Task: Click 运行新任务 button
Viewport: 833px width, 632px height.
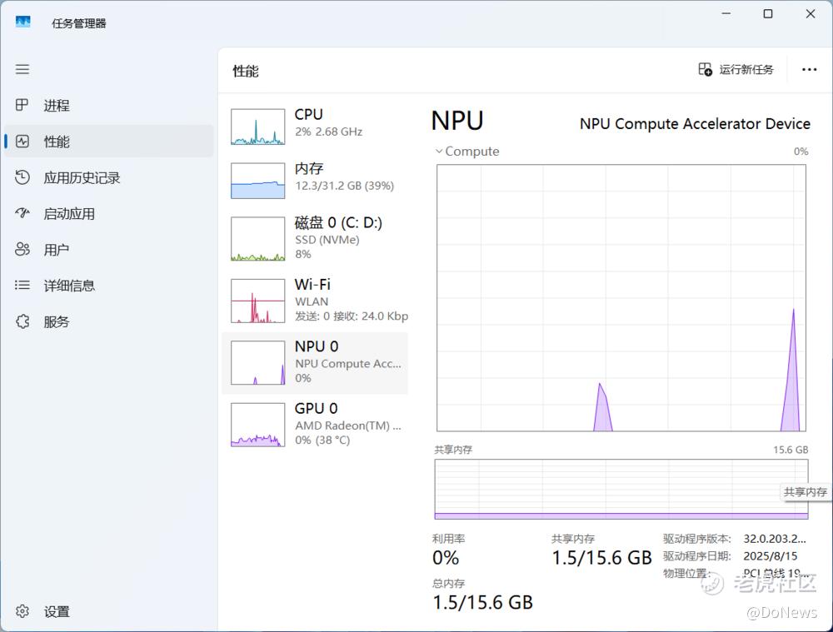Action: tap(736, 69)
